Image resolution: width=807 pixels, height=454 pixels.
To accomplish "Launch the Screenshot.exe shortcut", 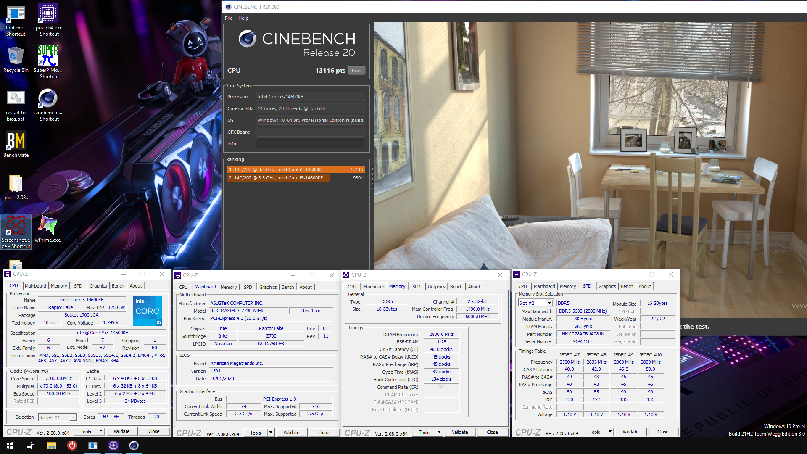I will [x=16, y=232].
